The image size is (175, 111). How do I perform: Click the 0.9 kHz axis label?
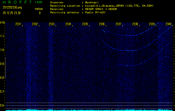(3, 64)
